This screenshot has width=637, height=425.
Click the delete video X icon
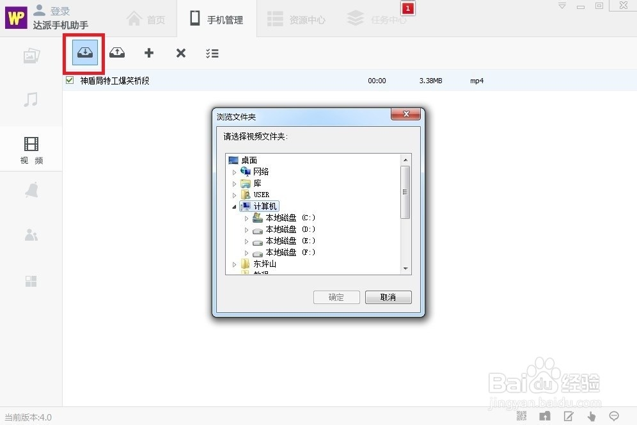[180, 53]
